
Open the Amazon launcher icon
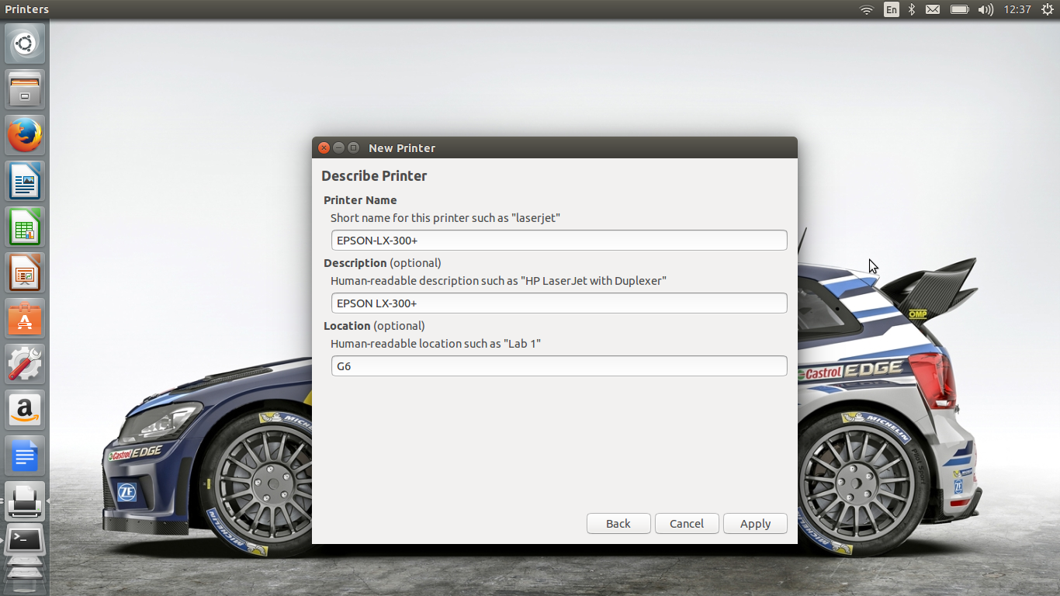point(25,410)
